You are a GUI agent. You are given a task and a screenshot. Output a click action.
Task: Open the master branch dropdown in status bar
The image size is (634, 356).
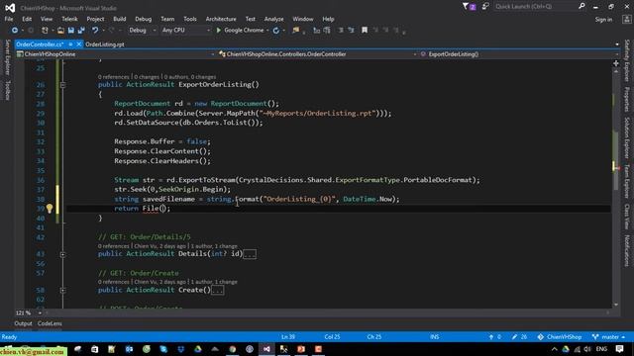pos(608,337)
